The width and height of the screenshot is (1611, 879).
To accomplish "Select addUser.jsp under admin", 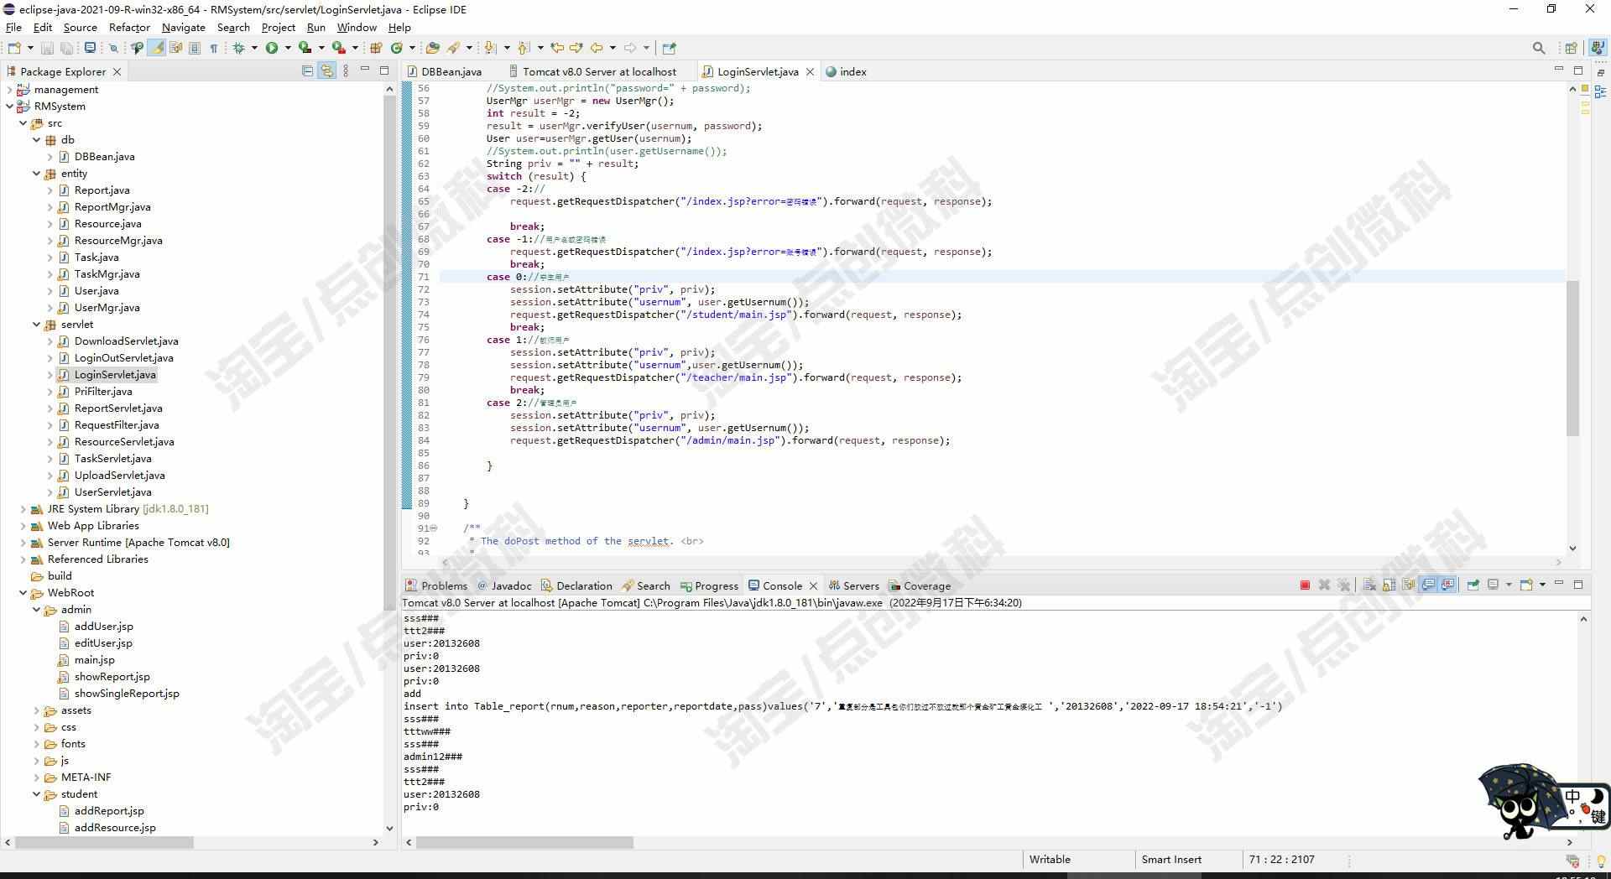I will (x=103, y=627).
